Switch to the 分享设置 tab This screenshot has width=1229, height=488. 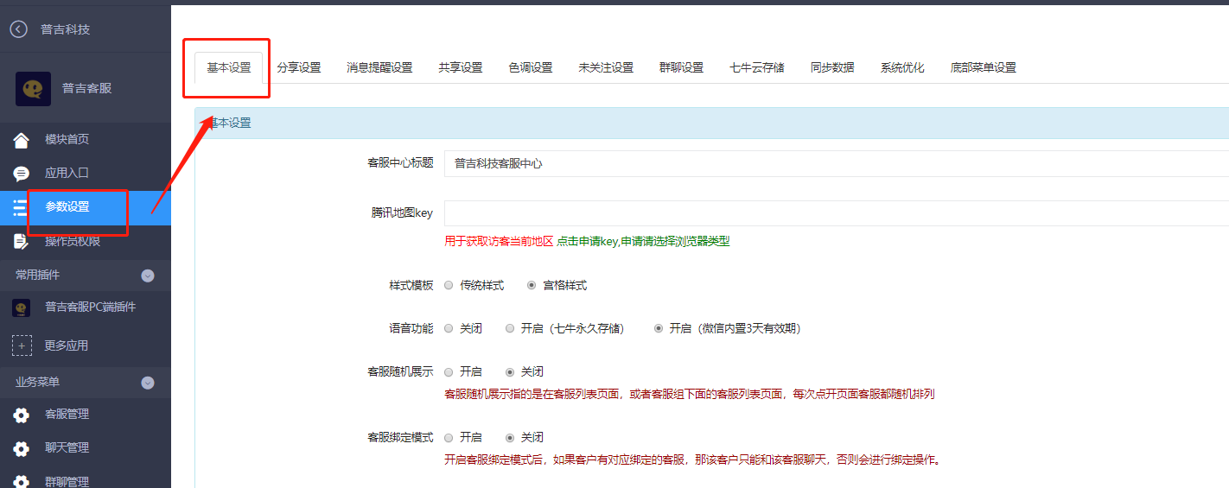(x=299, y=67)
